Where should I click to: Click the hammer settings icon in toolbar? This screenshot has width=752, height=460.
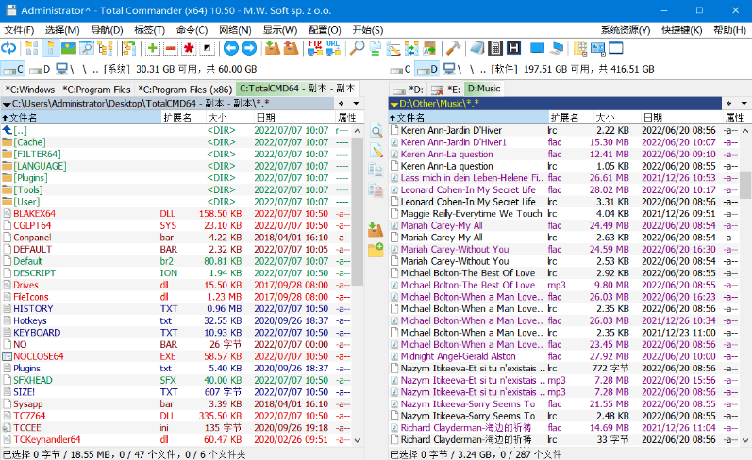click(453, 48)
